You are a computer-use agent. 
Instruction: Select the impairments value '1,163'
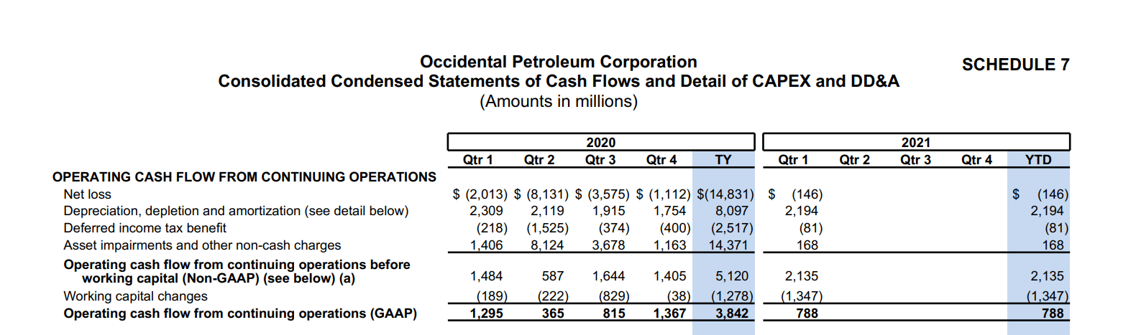(670, 245)
